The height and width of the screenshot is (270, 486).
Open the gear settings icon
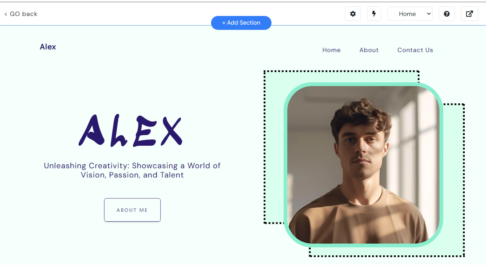coord(353,14)
